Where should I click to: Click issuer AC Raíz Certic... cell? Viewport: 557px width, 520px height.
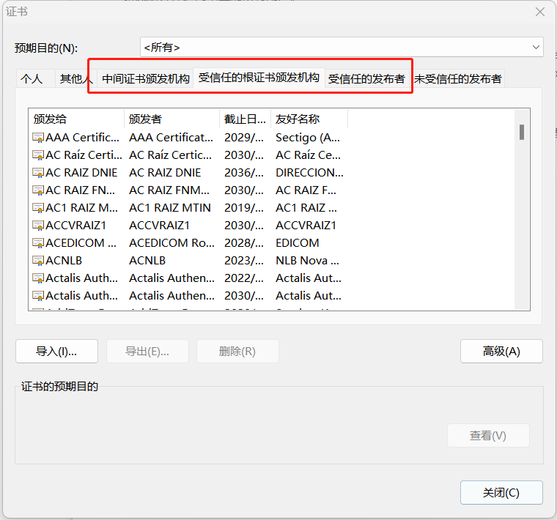click(171, 155)
